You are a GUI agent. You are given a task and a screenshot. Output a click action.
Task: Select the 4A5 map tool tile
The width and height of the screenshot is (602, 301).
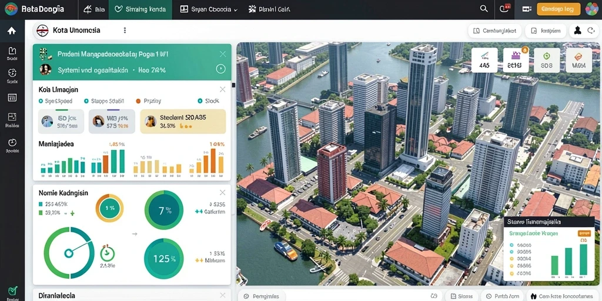click(484, 61)
